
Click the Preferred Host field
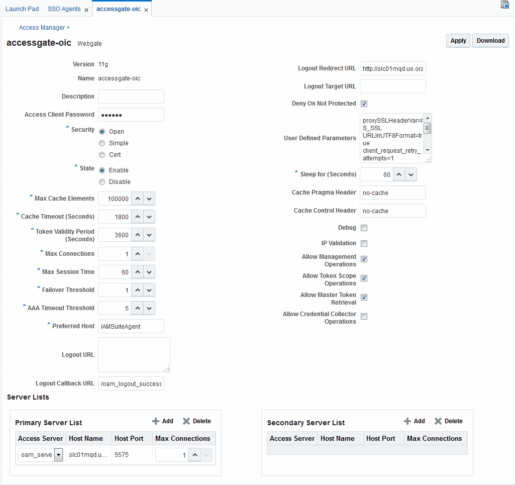click(131, 326)
